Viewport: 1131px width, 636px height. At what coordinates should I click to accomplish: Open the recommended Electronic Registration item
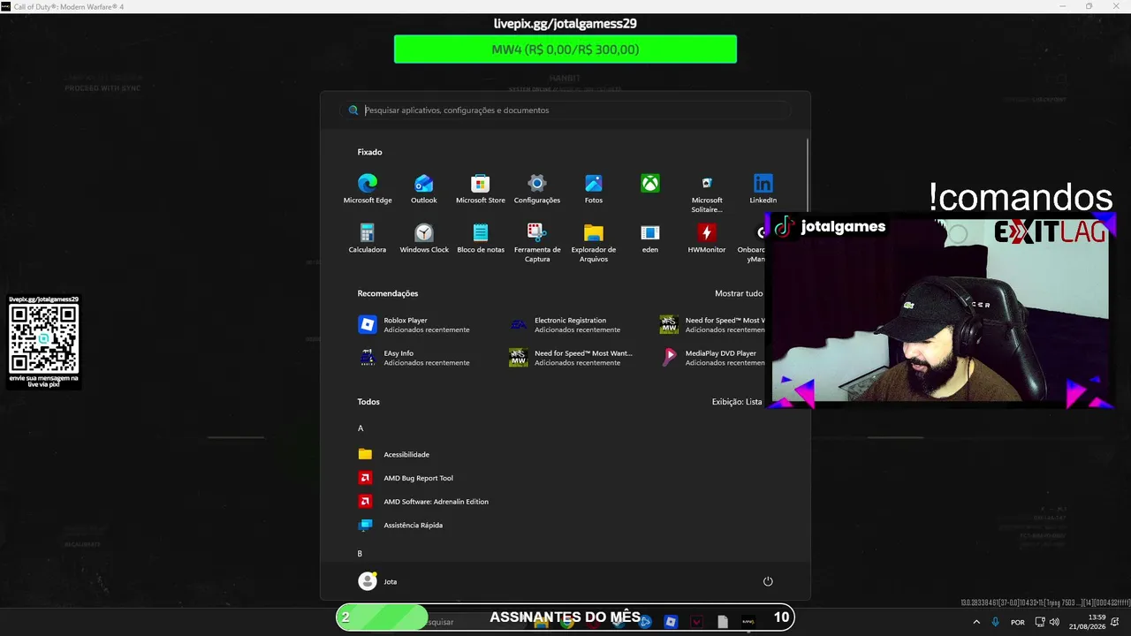click(565, 325)
